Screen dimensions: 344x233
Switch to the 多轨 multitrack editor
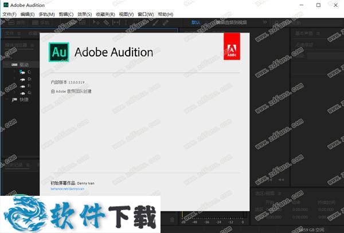coord(41,22)
